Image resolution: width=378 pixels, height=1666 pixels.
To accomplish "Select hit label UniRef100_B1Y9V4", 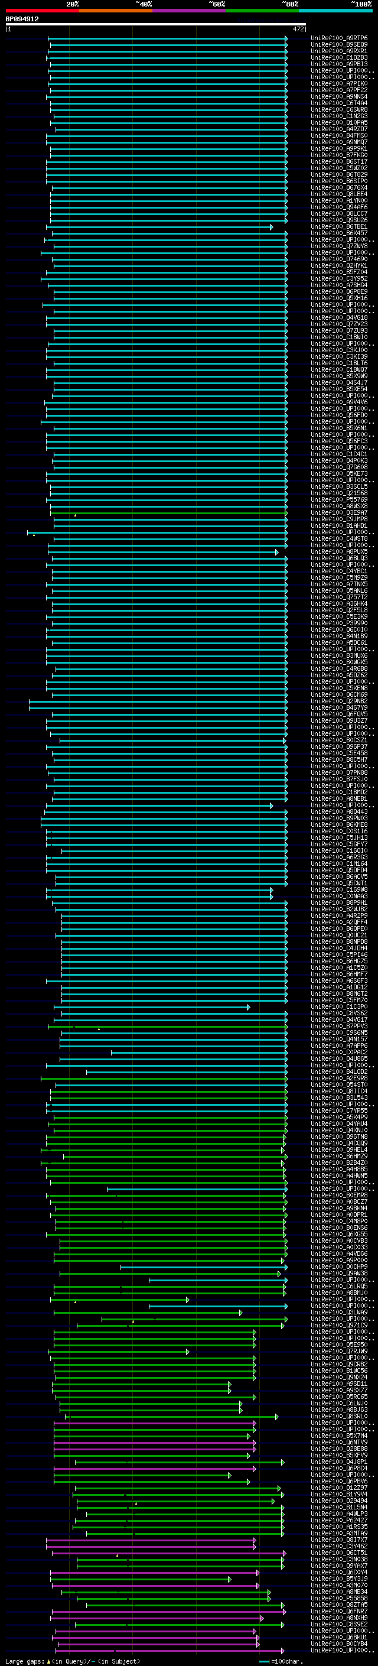I will coord(339,1494).
